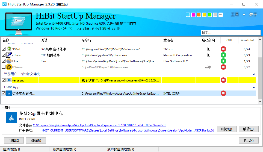
Task: Open the file path link for Intel graphics
Action: tap(99, 125)
